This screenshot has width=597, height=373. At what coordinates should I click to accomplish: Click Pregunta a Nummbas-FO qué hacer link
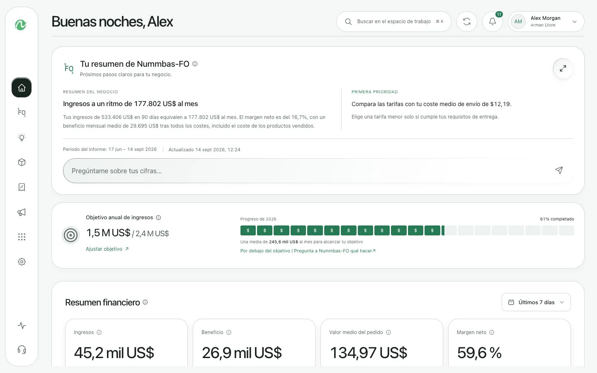point(335,251)
